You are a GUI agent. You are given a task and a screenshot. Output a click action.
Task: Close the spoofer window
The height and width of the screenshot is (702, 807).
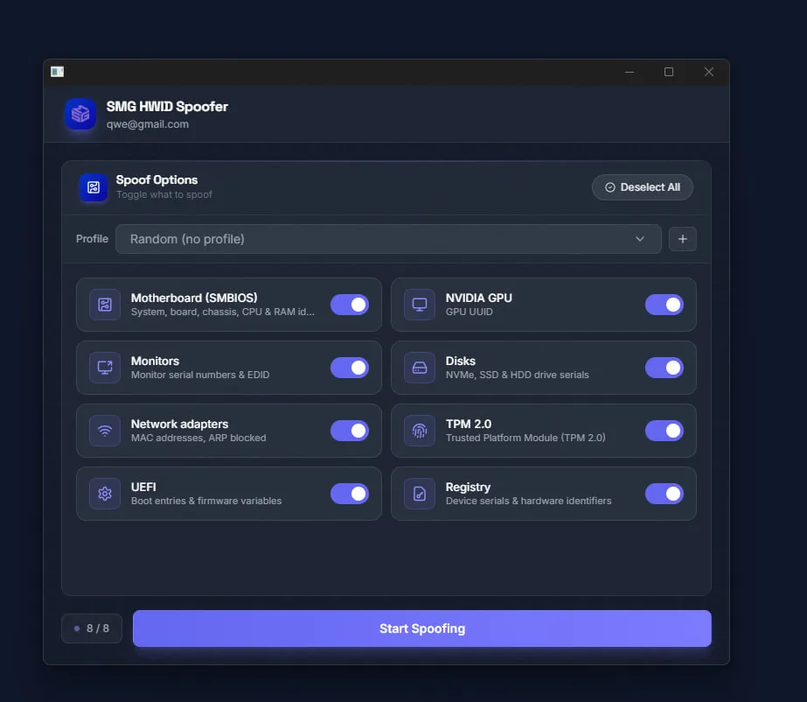tap(709, 72)
